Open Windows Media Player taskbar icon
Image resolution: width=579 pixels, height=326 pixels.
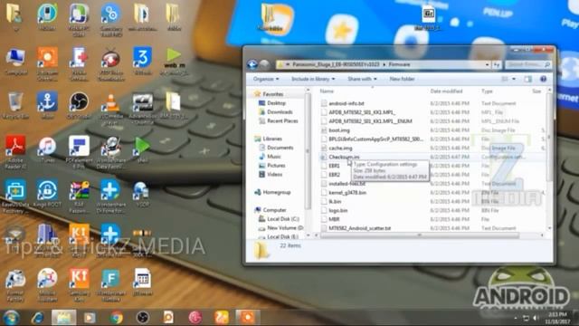90,318
